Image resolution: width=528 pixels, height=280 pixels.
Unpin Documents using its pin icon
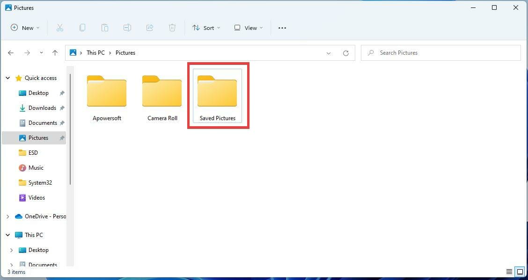click(62, 122)
